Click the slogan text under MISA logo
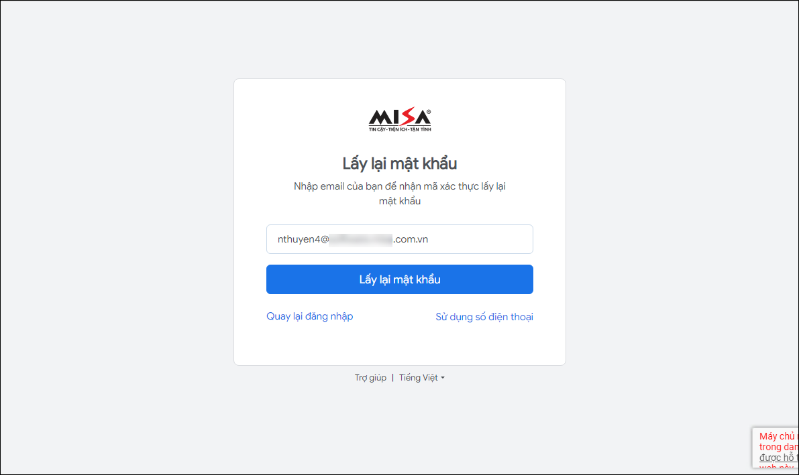Screen dimensions: 799x475 pyautogui.click(x=400, y=129)
